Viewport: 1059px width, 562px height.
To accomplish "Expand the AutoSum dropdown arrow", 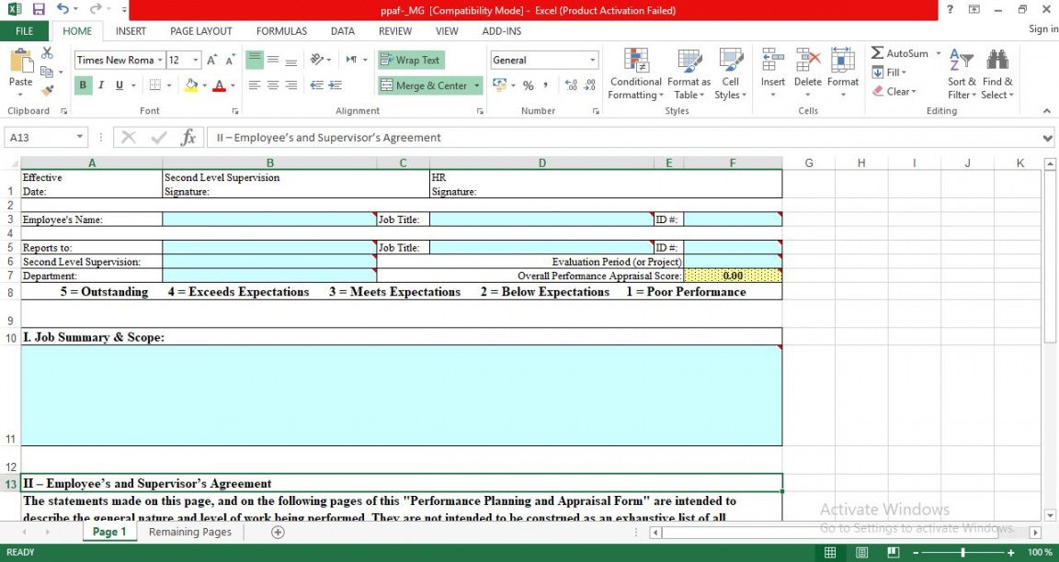I will point(938,53).
